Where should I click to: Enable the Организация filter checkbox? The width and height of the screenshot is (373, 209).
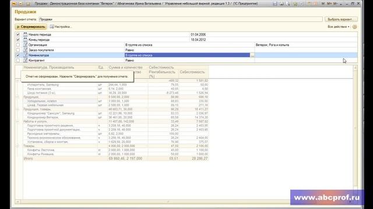[x=18, y=45]
